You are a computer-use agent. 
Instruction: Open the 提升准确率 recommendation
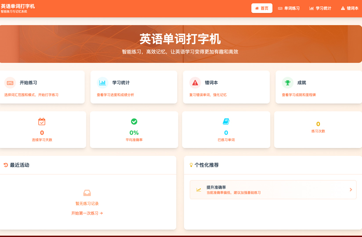(273, 190)
